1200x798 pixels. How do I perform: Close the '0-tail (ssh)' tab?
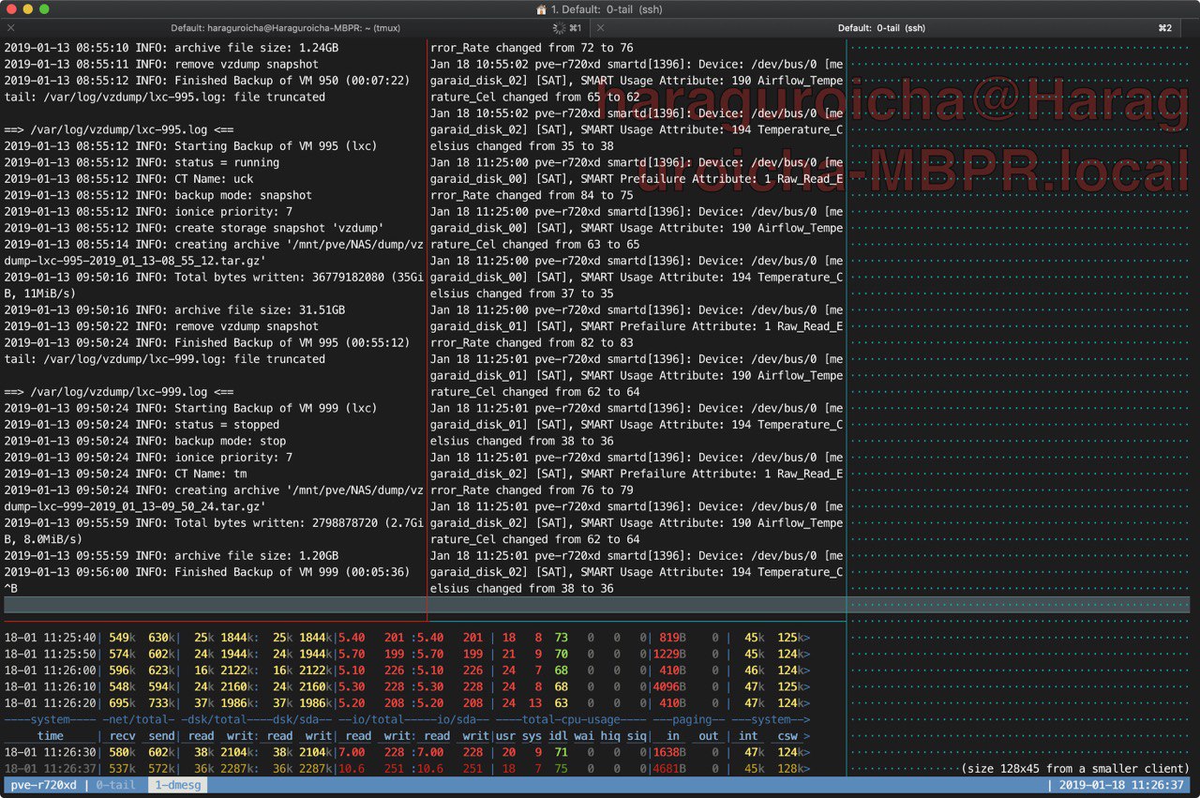(601, 28)
